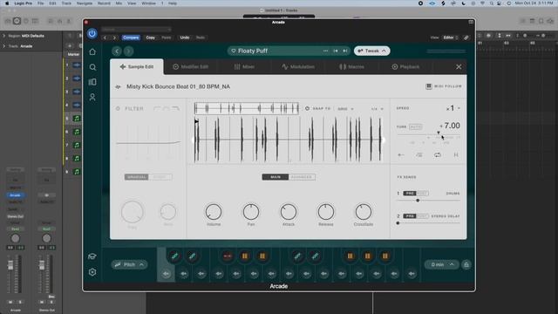
Task: Select the Granular playback mode
Action: [136, 177]
